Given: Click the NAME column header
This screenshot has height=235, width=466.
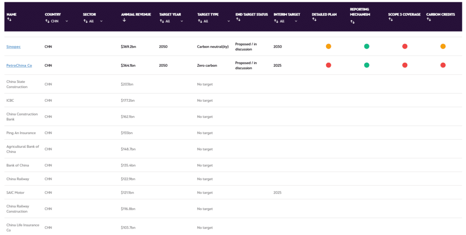Looking at the screenshot, I should point(11,14).
